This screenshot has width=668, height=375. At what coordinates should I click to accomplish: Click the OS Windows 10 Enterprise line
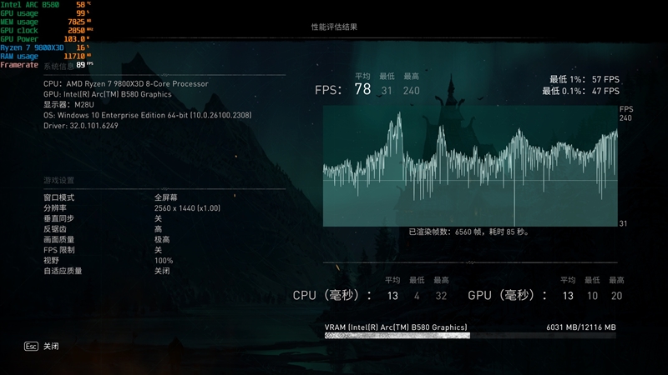pyautogui.click(x=148, y=115)
